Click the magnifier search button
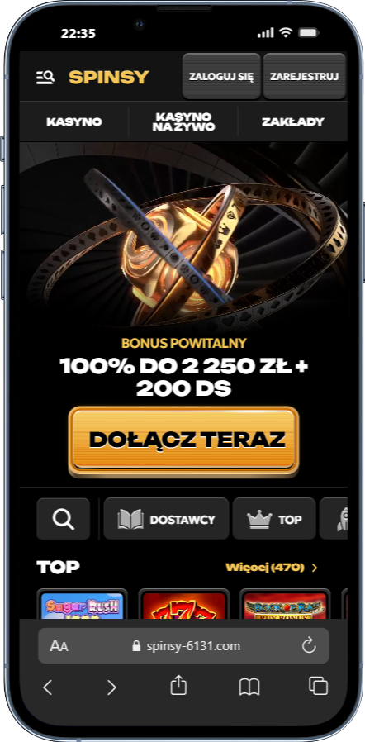 click(64, 519)
